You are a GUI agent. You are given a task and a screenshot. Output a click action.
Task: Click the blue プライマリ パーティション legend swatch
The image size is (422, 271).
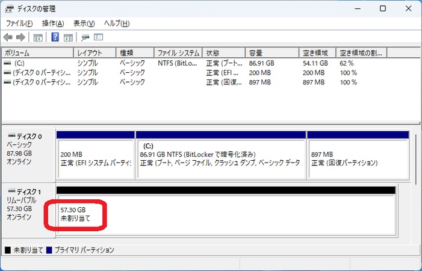tap(49, 250)
